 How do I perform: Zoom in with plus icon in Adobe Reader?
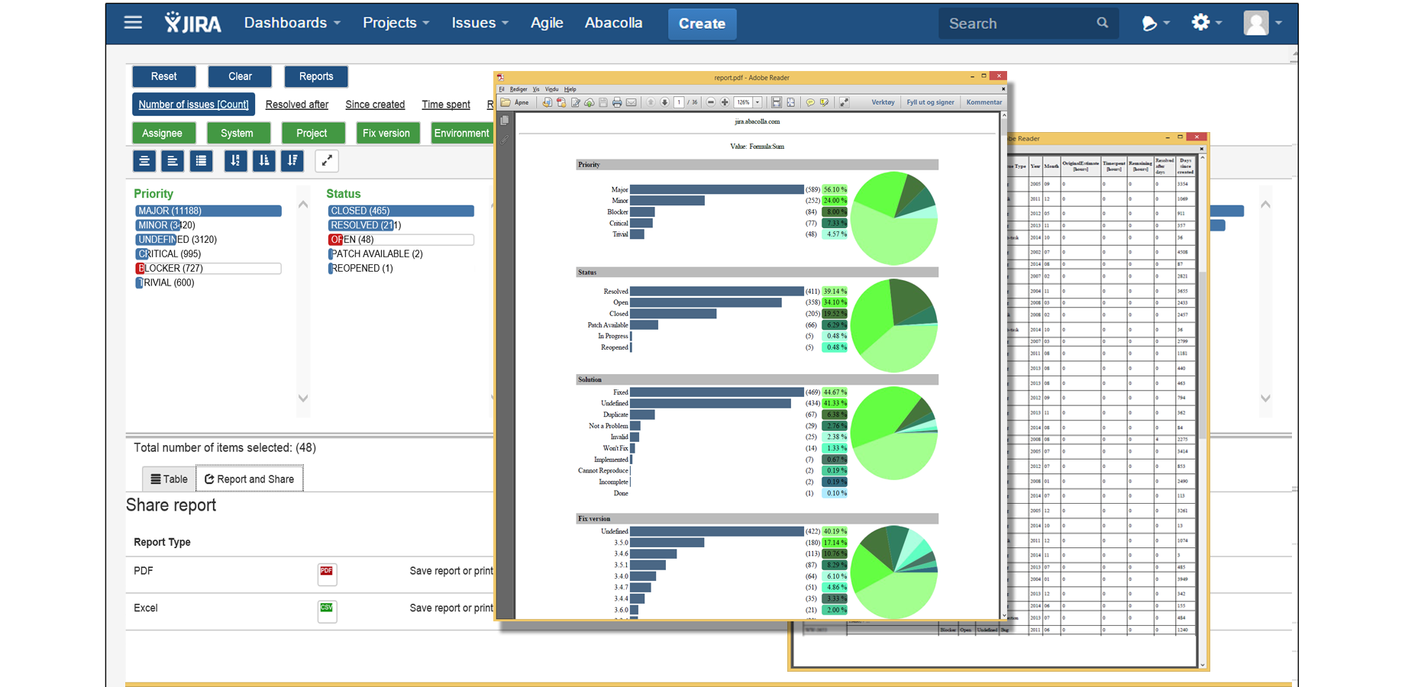coord(725,102)
